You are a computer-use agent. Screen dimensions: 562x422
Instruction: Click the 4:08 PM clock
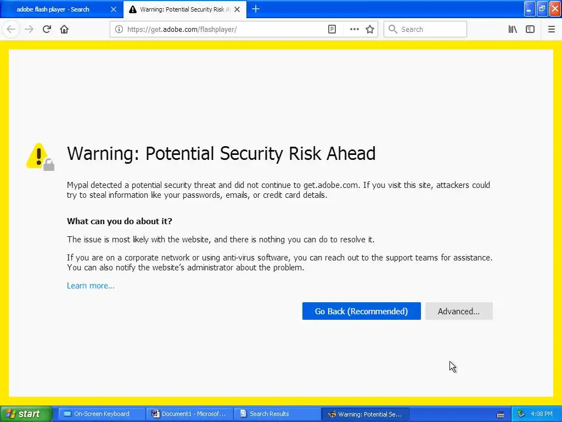pyautogui.click(x=542, y=414)
